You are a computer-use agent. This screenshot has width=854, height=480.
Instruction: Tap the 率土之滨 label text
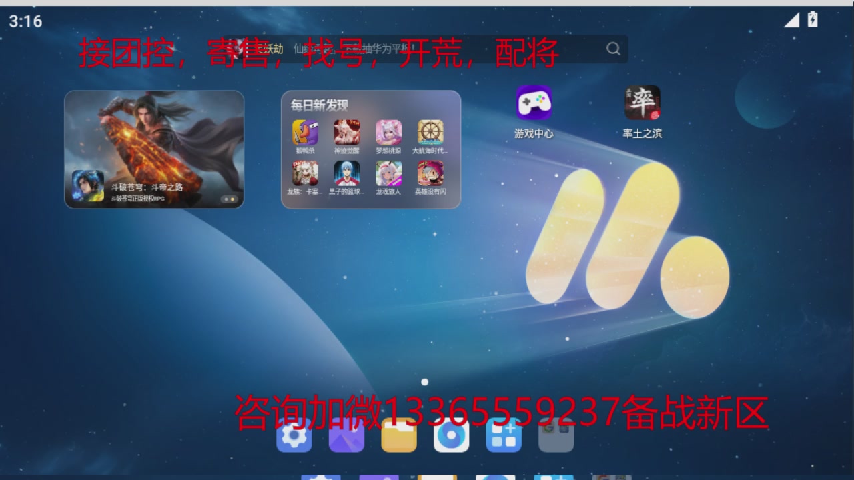[x=643, y=133]
